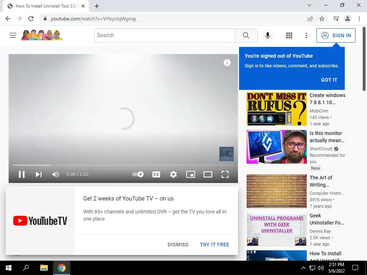367x275 pixels.
Task: Open the Rufus video thumbnail
Action: point(276,109)
